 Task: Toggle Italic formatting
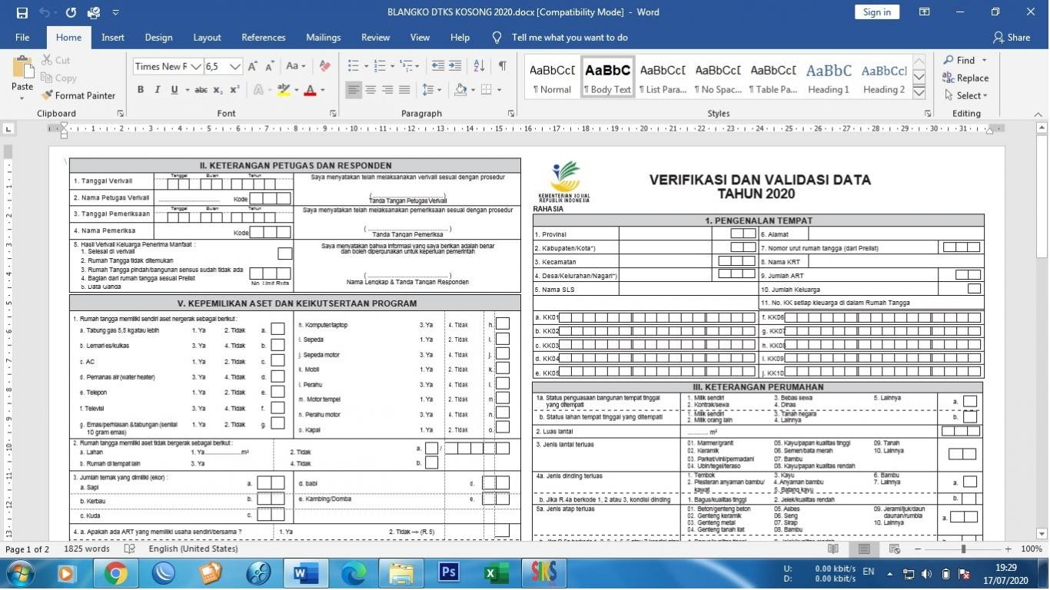click(158, 90)
